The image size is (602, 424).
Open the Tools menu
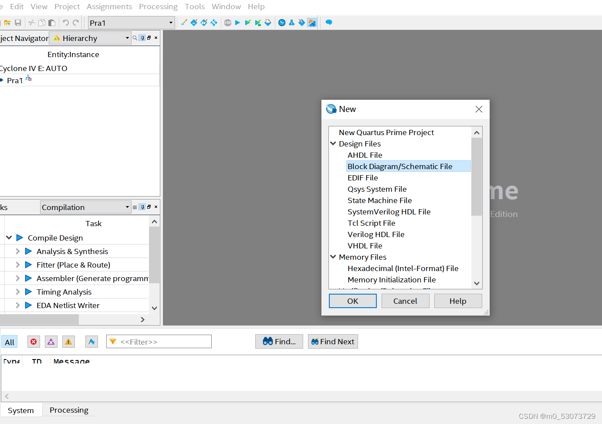pos(195,7)
